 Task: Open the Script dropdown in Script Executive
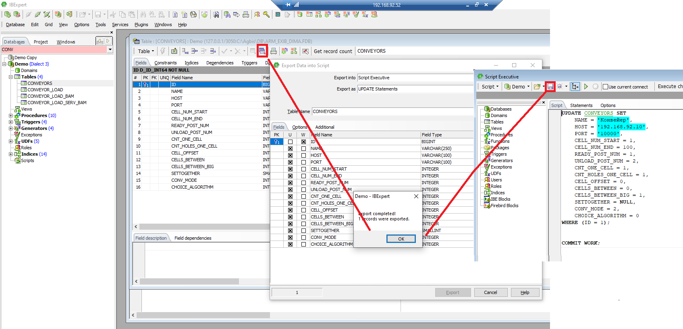pos(490,87)
